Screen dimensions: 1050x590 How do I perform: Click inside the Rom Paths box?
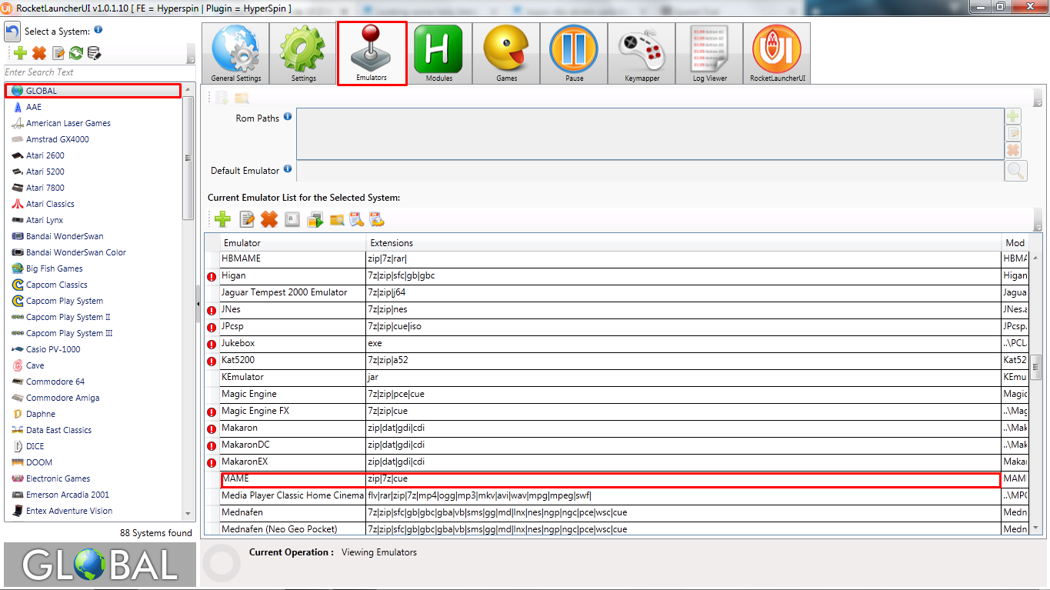pos(650,134)
